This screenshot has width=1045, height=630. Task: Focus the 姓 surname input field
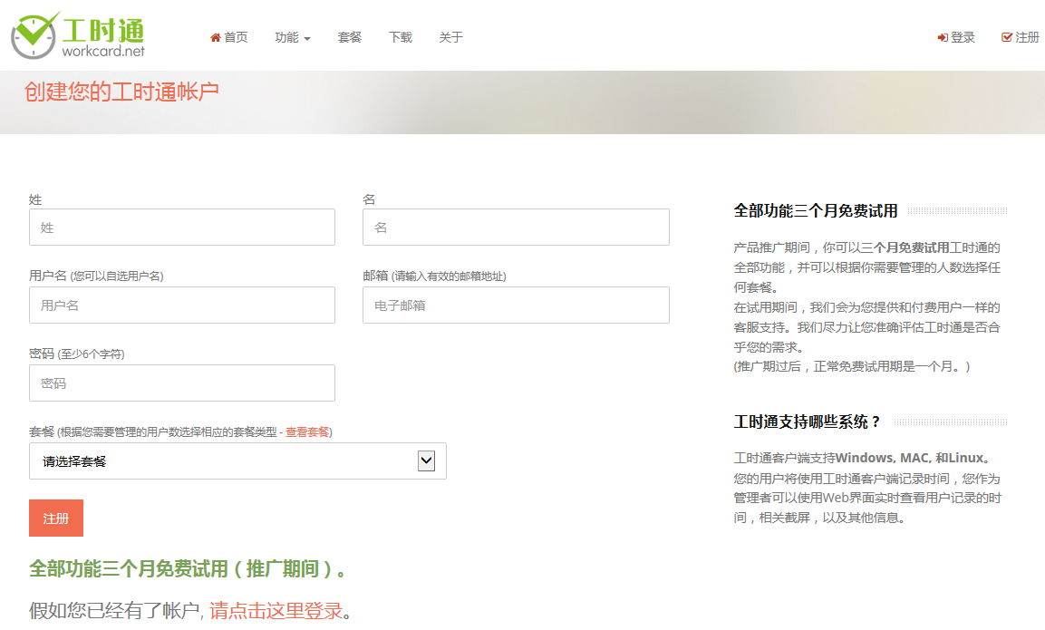[182, 228]
